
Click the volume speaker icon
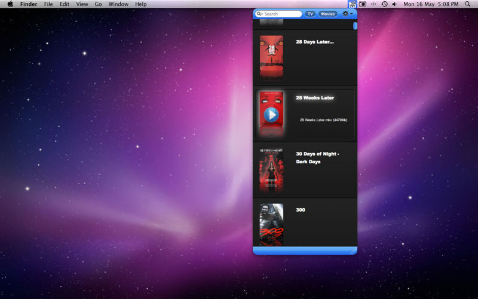(394, 4)
